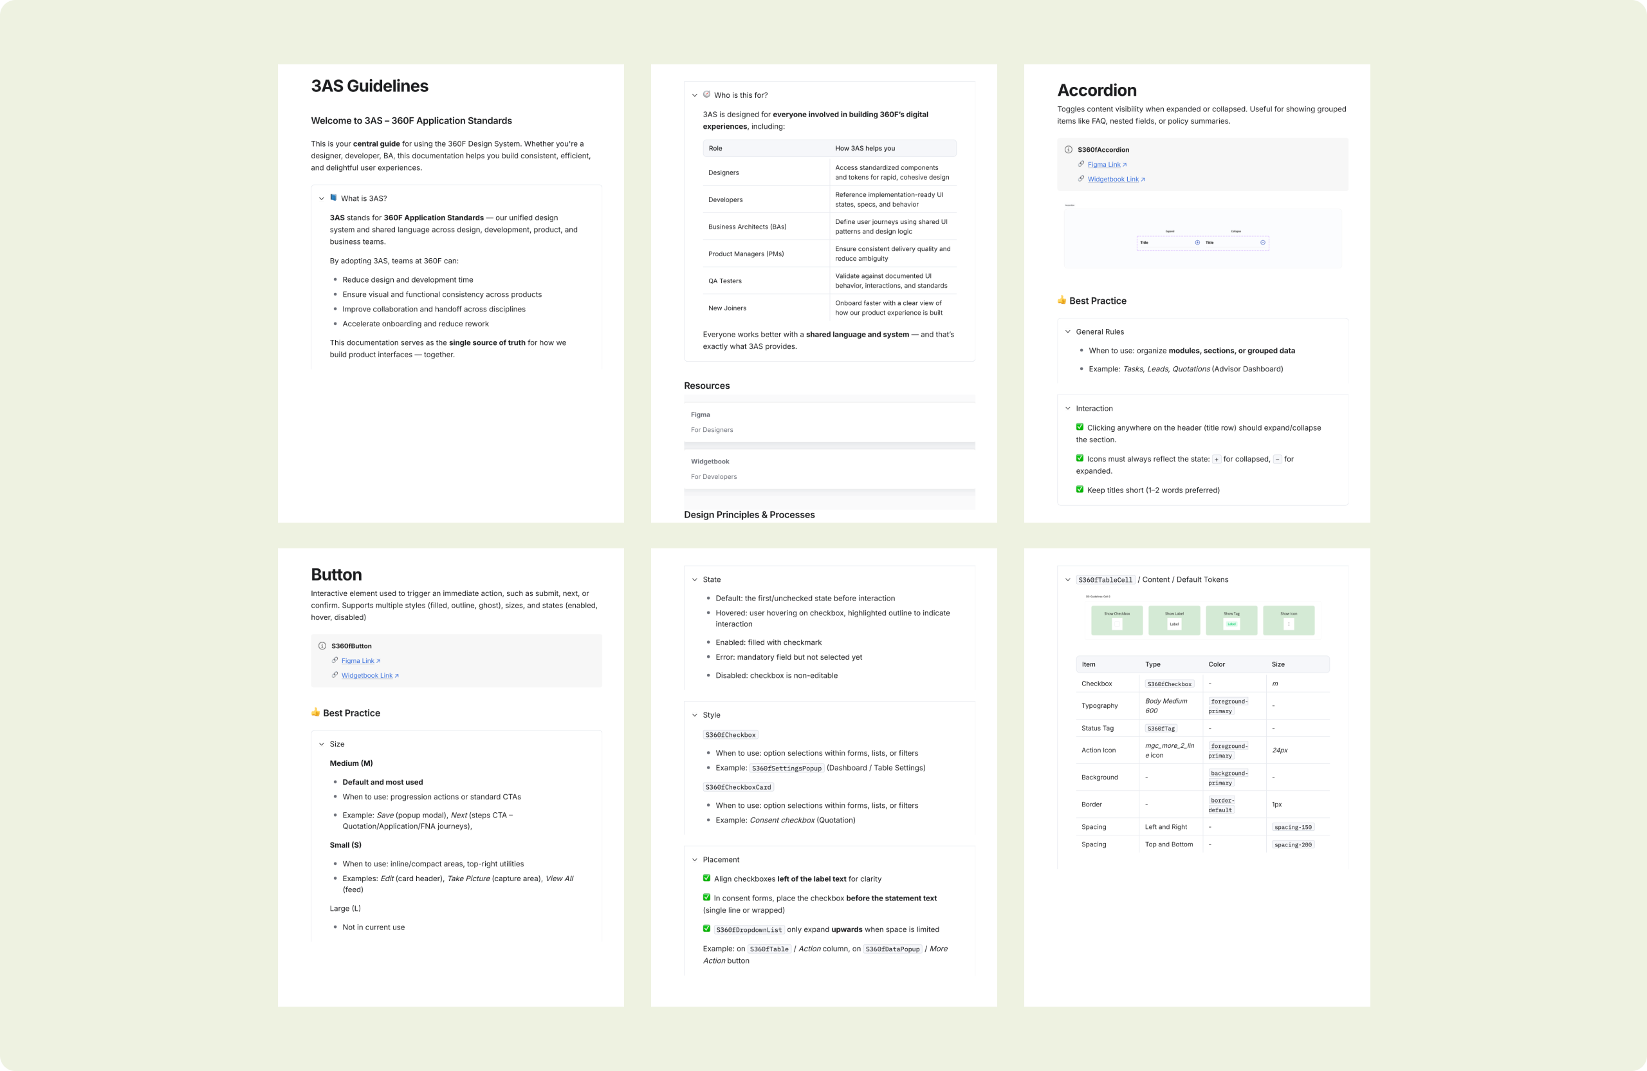
Task: Open the Button page Figma Link
Action: coord(358,661)
